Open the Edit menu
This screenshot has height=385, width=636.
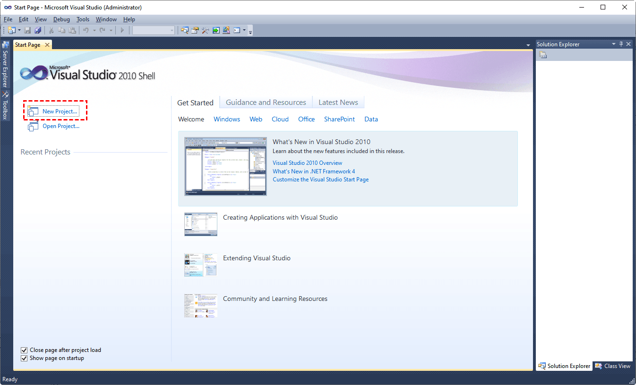[x=24, y=19]
